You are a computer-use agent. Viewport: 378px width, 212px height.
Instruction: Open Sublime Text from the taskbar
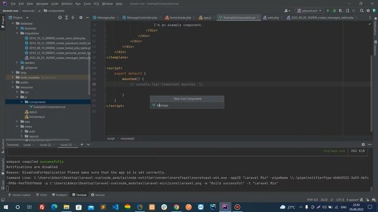coord(103,207)
